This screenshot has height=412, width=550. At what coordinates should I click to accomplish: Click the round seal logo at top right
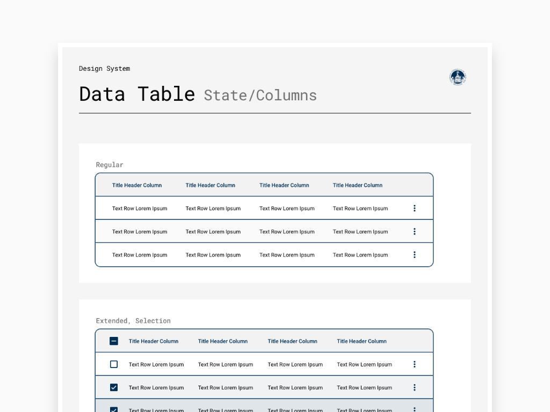click(x=458, y=77)
